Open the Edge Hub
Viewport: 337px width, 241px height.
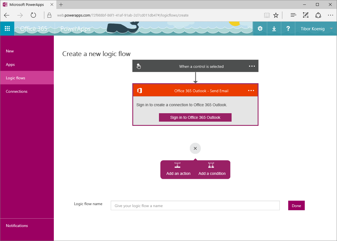[294, 15]
